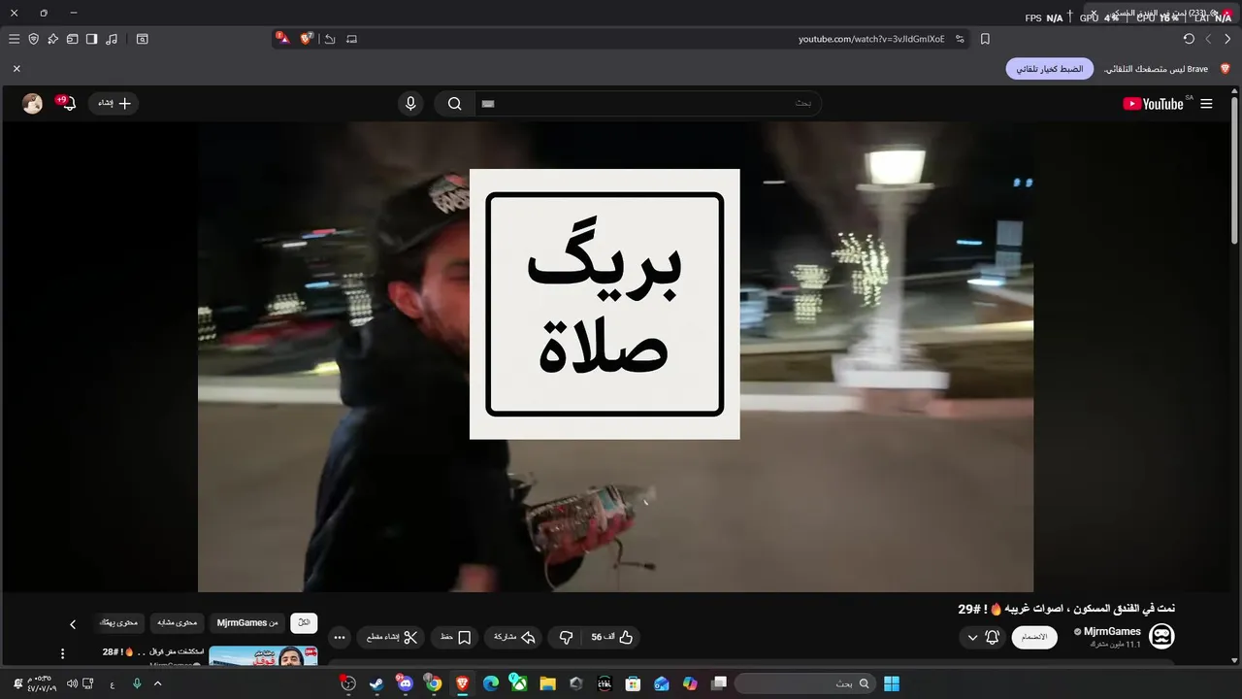Open the suggested video #28 thumbnail

(x=263, y=656)
